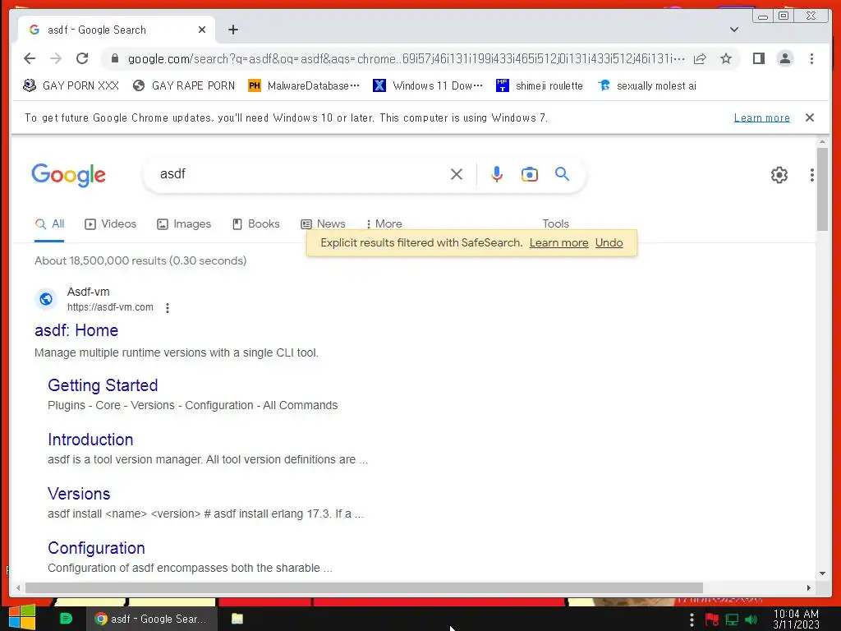
Task: Show hidden system tray icons
Action: pyautogui.click(x=692, y=619)
